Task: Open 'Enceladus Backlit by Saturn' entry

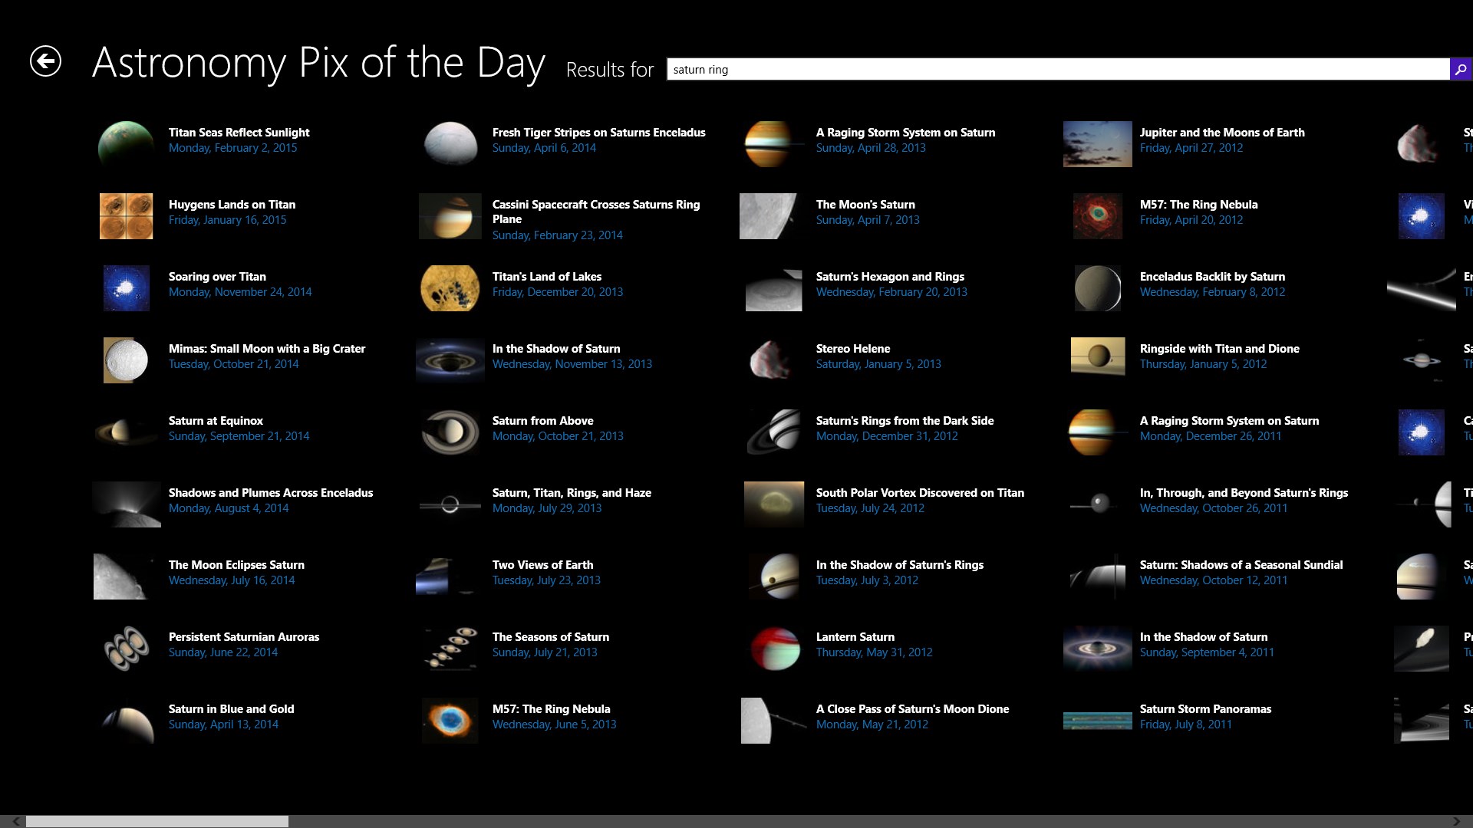Action: (1212, 277)
